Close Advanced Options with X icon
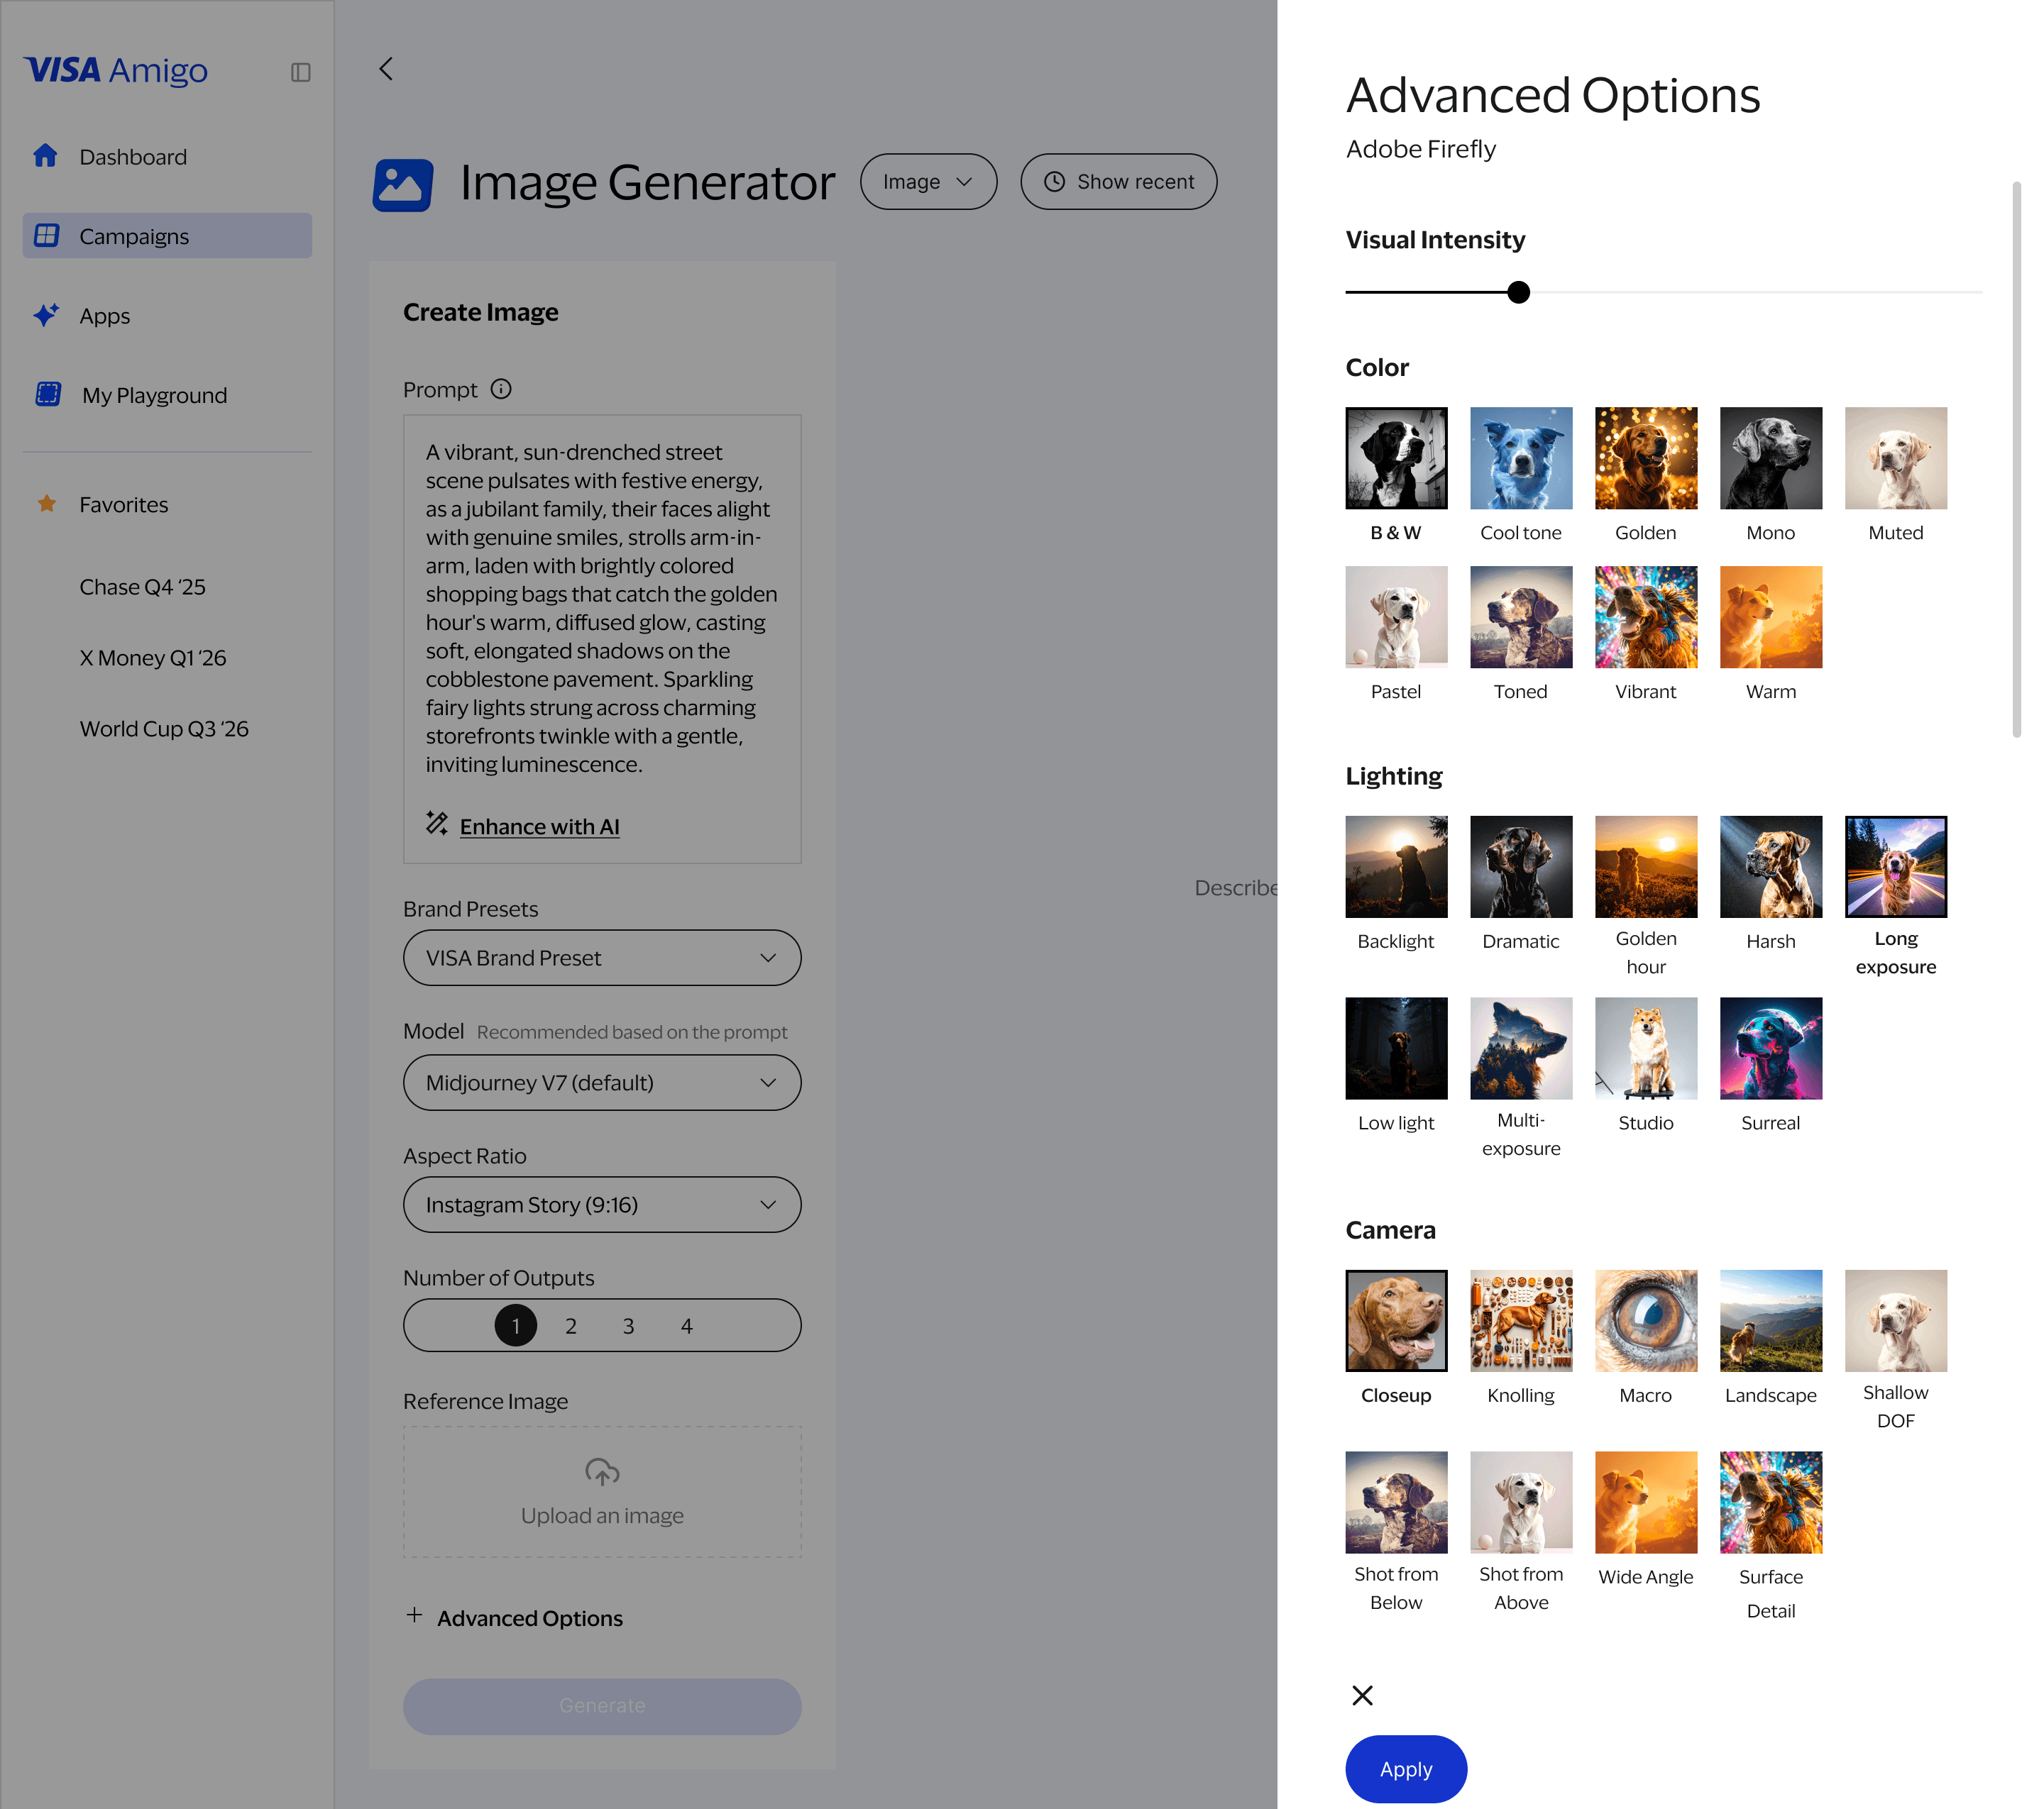The width and height of the screenshot is (2044, 1809). point(1362,1695)
